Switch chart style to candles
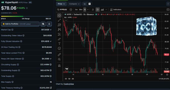Image resolution: width=170 pixels, height=90 pixels. coord(97,10)
